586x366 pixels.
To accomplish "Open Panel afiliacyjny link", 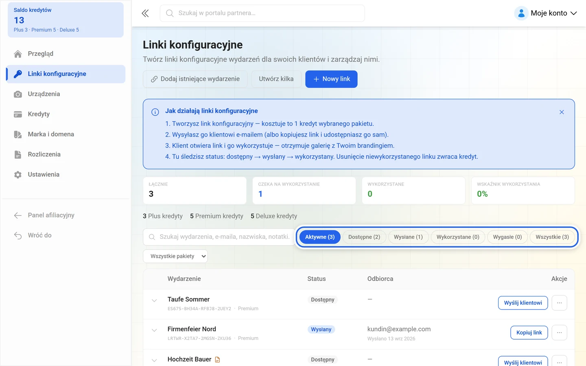I will 66,216.
